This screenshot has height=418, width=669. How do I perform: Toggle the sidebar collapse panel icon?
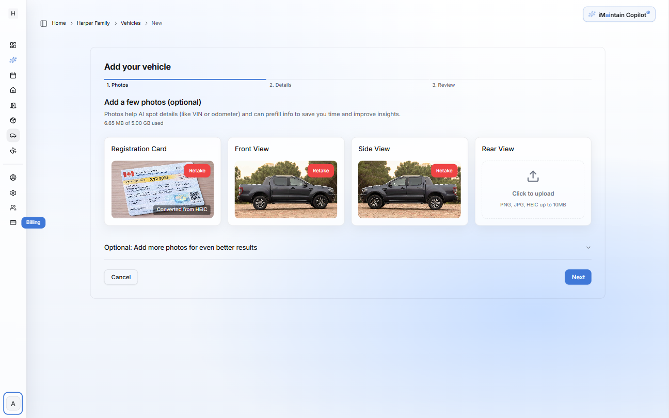pos(43,23)
